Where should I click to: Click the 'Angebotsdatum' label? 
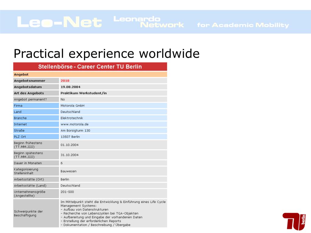click(28, 87)
